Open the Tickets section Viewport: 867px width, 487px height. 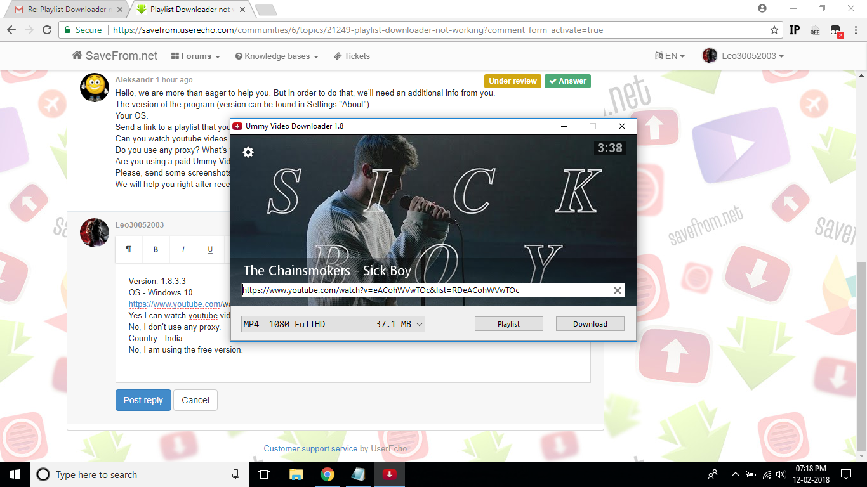(352, 56)
